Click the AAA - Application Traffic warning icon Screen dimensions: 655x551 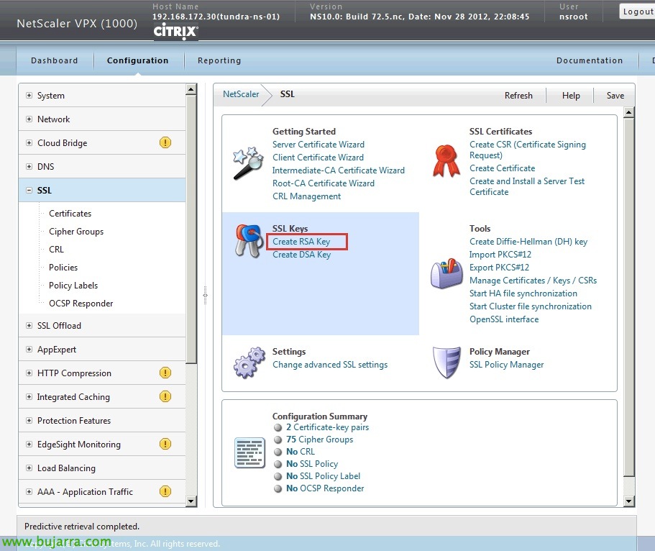click(165, 491)
